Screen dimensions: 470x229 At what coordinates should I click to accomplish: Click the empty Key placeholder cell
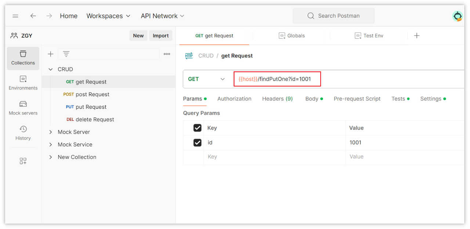point(275,157)
